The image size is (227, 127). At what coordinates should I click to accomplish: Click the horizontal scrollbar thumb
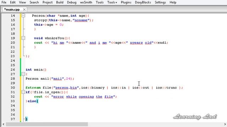(47, 124)
